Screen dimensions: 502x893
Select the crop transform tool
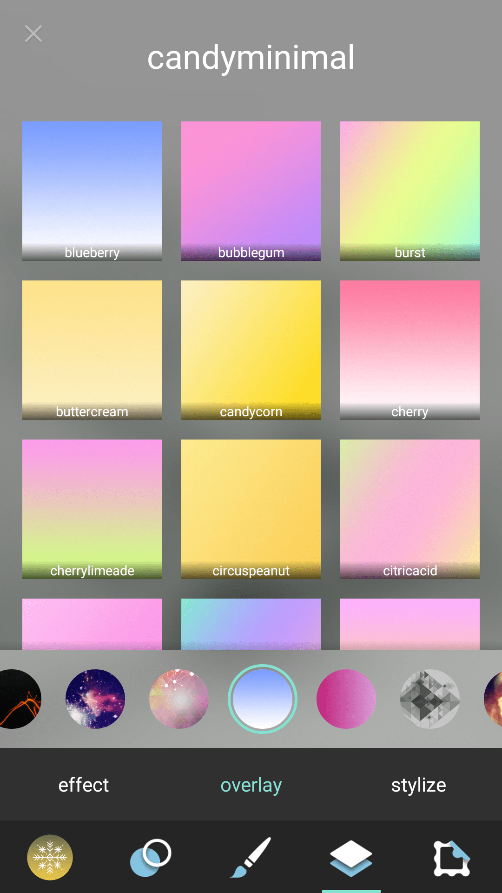pos(451,857)
